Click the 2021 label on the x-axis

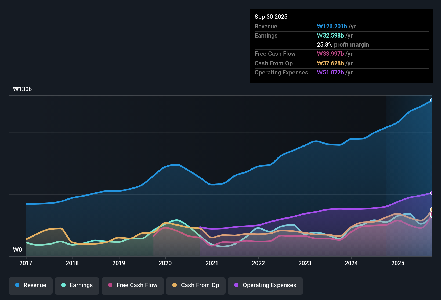tap(212, 263)
